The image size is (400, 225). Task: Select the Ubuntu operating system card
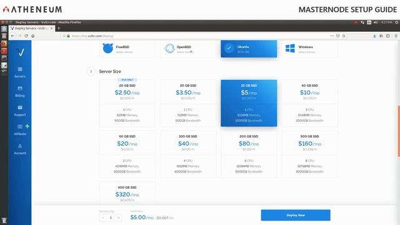coord(249,49)
